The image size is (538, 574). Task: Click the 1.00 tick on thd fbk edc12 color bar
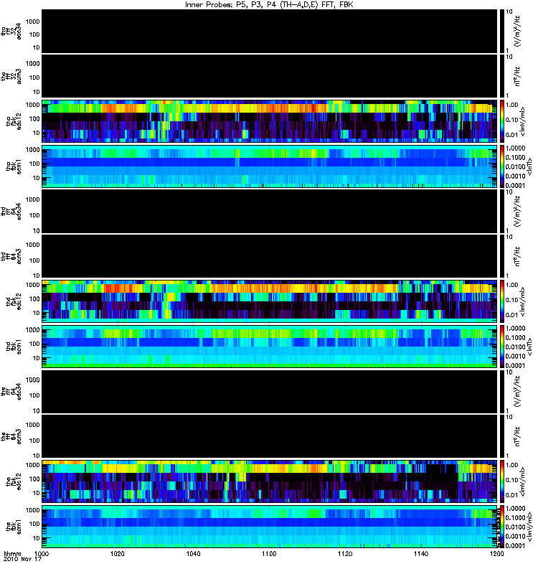(x=511, y=285)
